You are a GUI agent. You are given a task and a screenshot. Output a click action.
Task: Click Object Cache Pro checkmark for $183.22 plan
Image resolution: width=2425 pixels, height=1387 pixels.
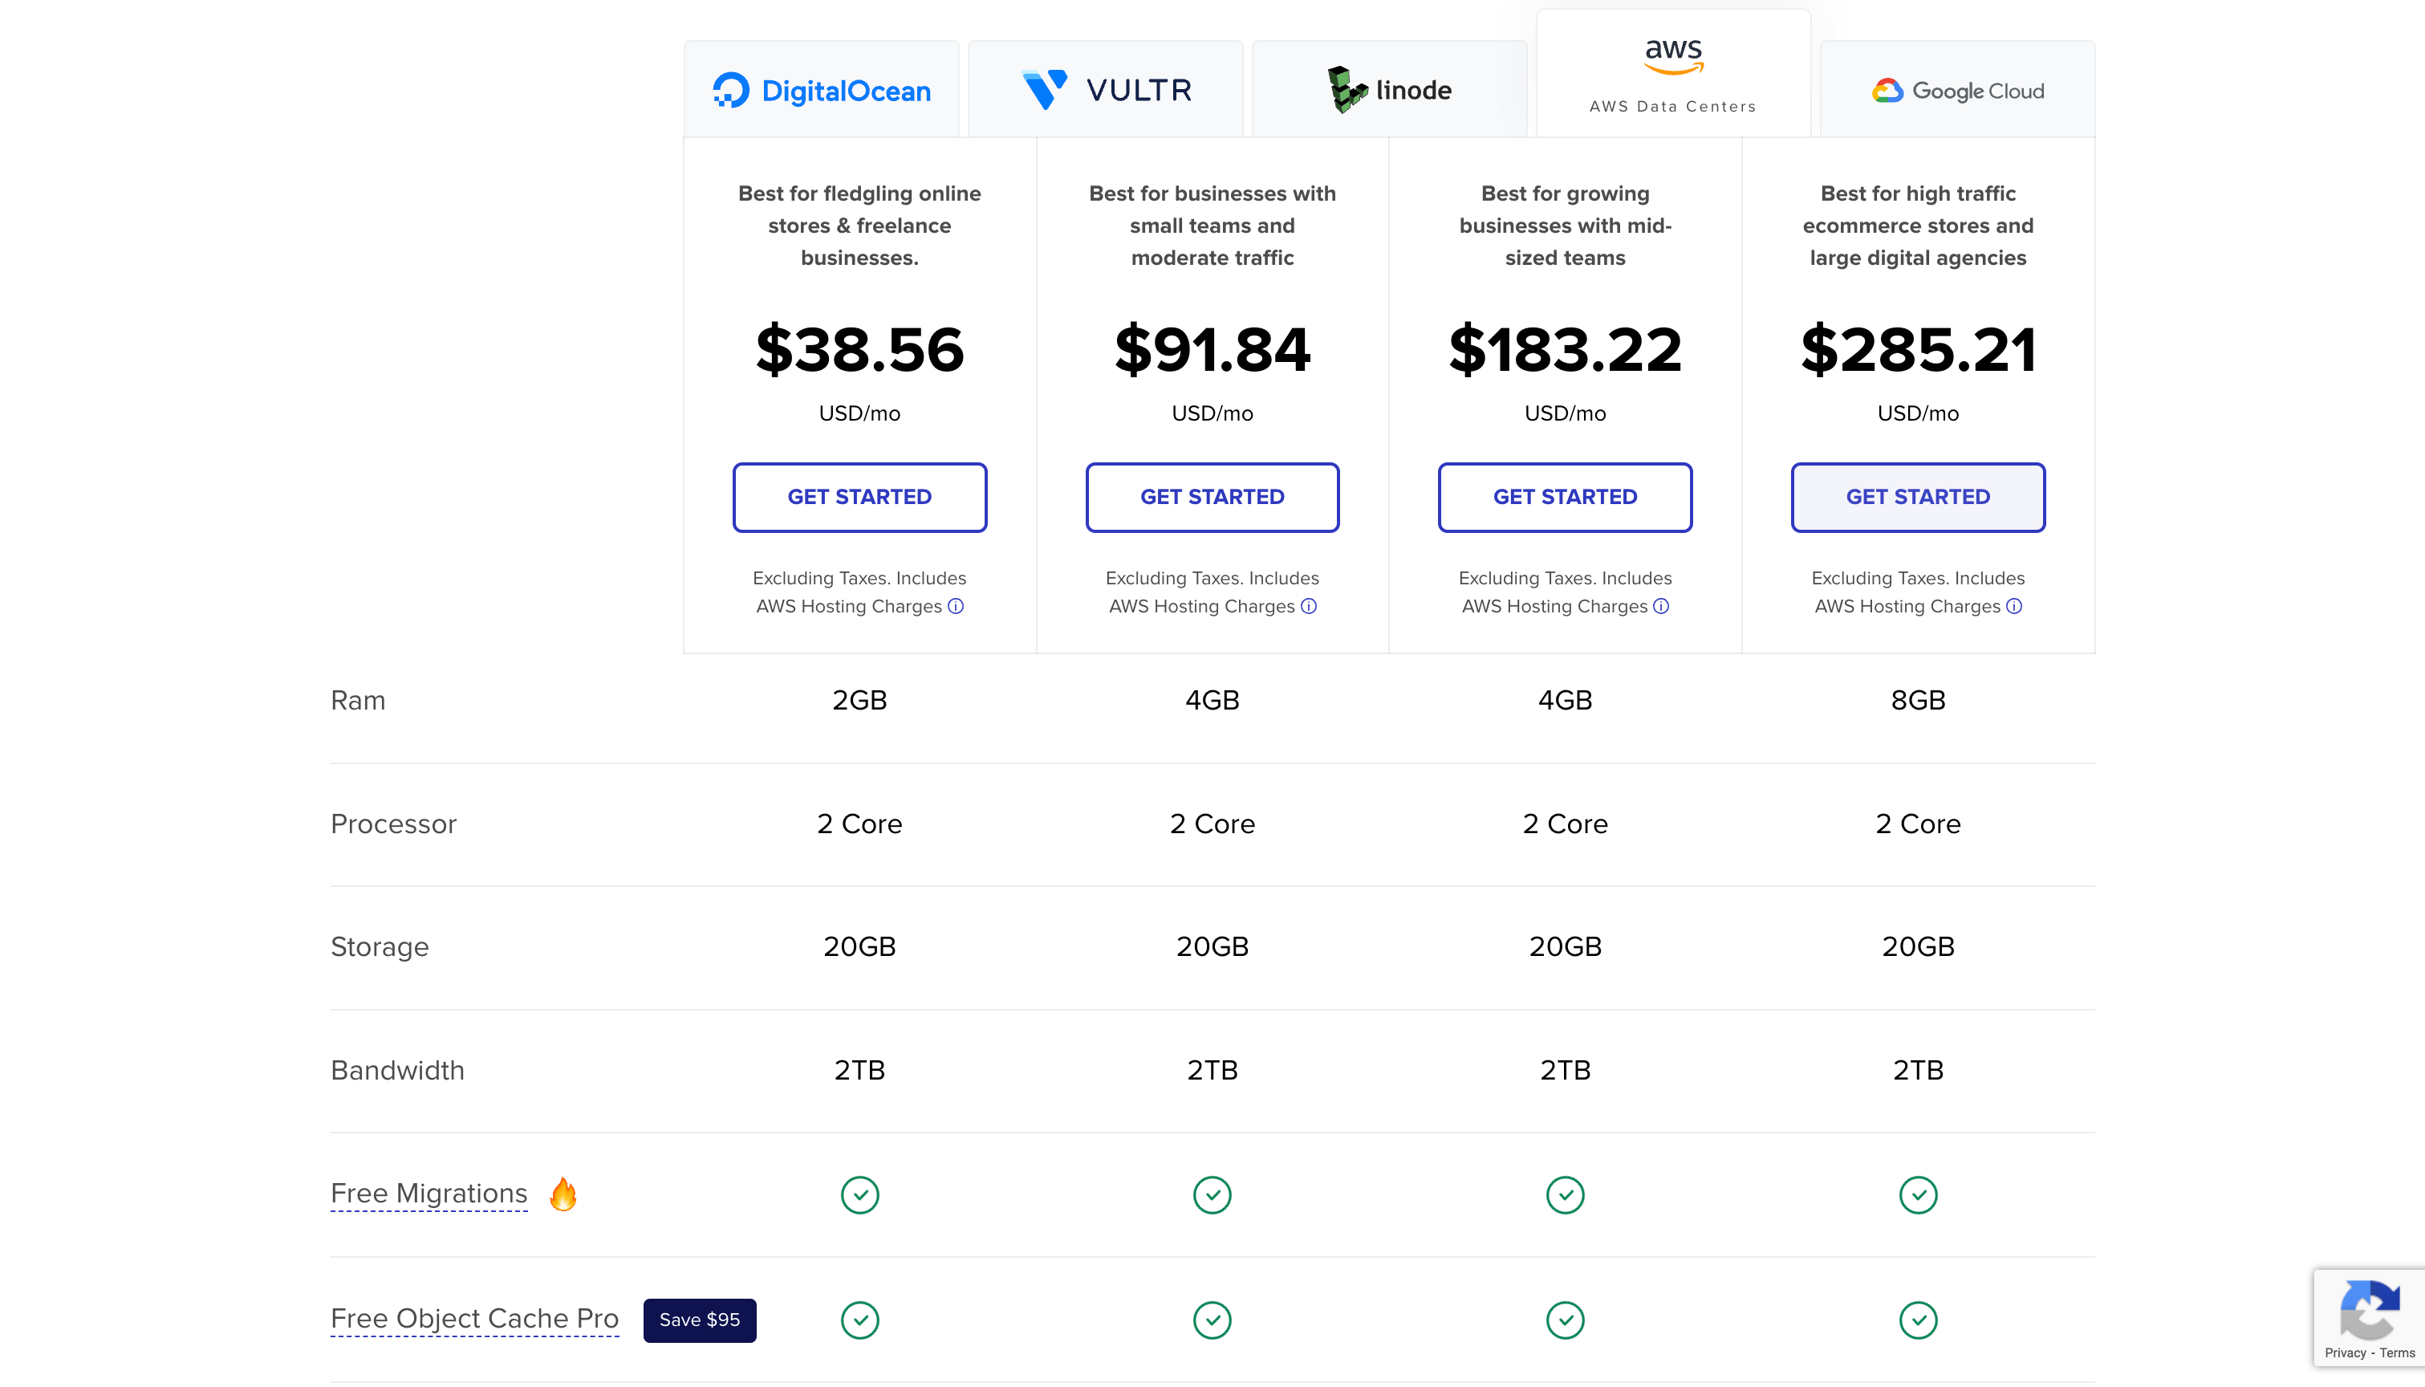click(x=1566, y=1320)
